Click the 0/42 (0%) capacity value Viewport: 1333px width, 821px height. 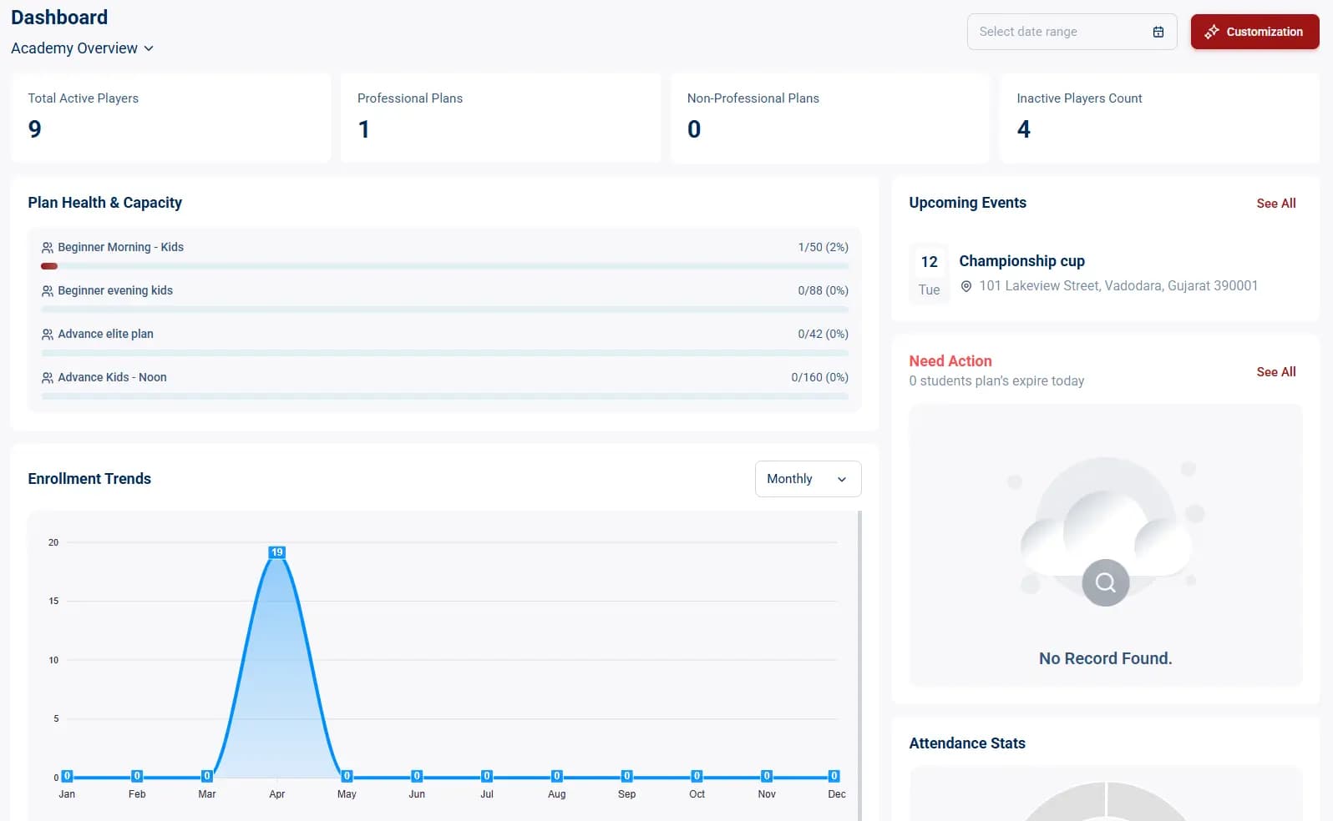tap(824, 335)
